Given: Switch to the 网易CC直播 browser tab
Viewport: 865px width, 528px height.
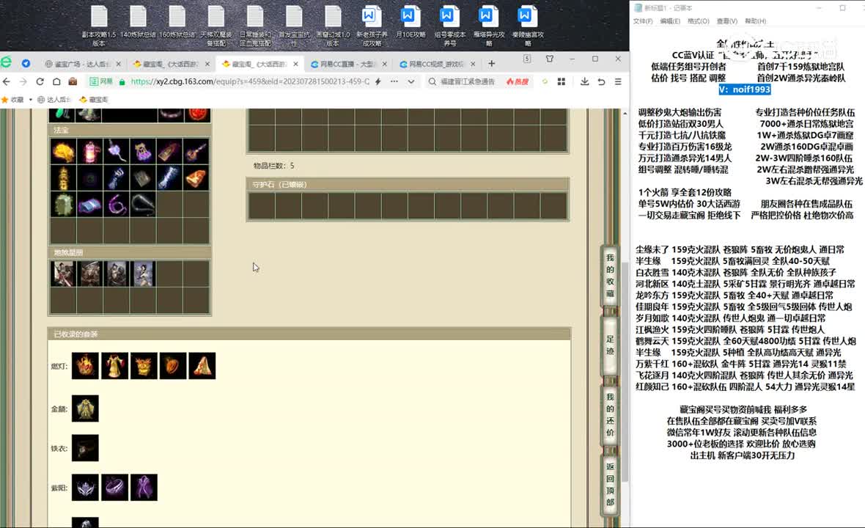Looking at the screenshot, I should pyautogui.click(x=348, y=64).
